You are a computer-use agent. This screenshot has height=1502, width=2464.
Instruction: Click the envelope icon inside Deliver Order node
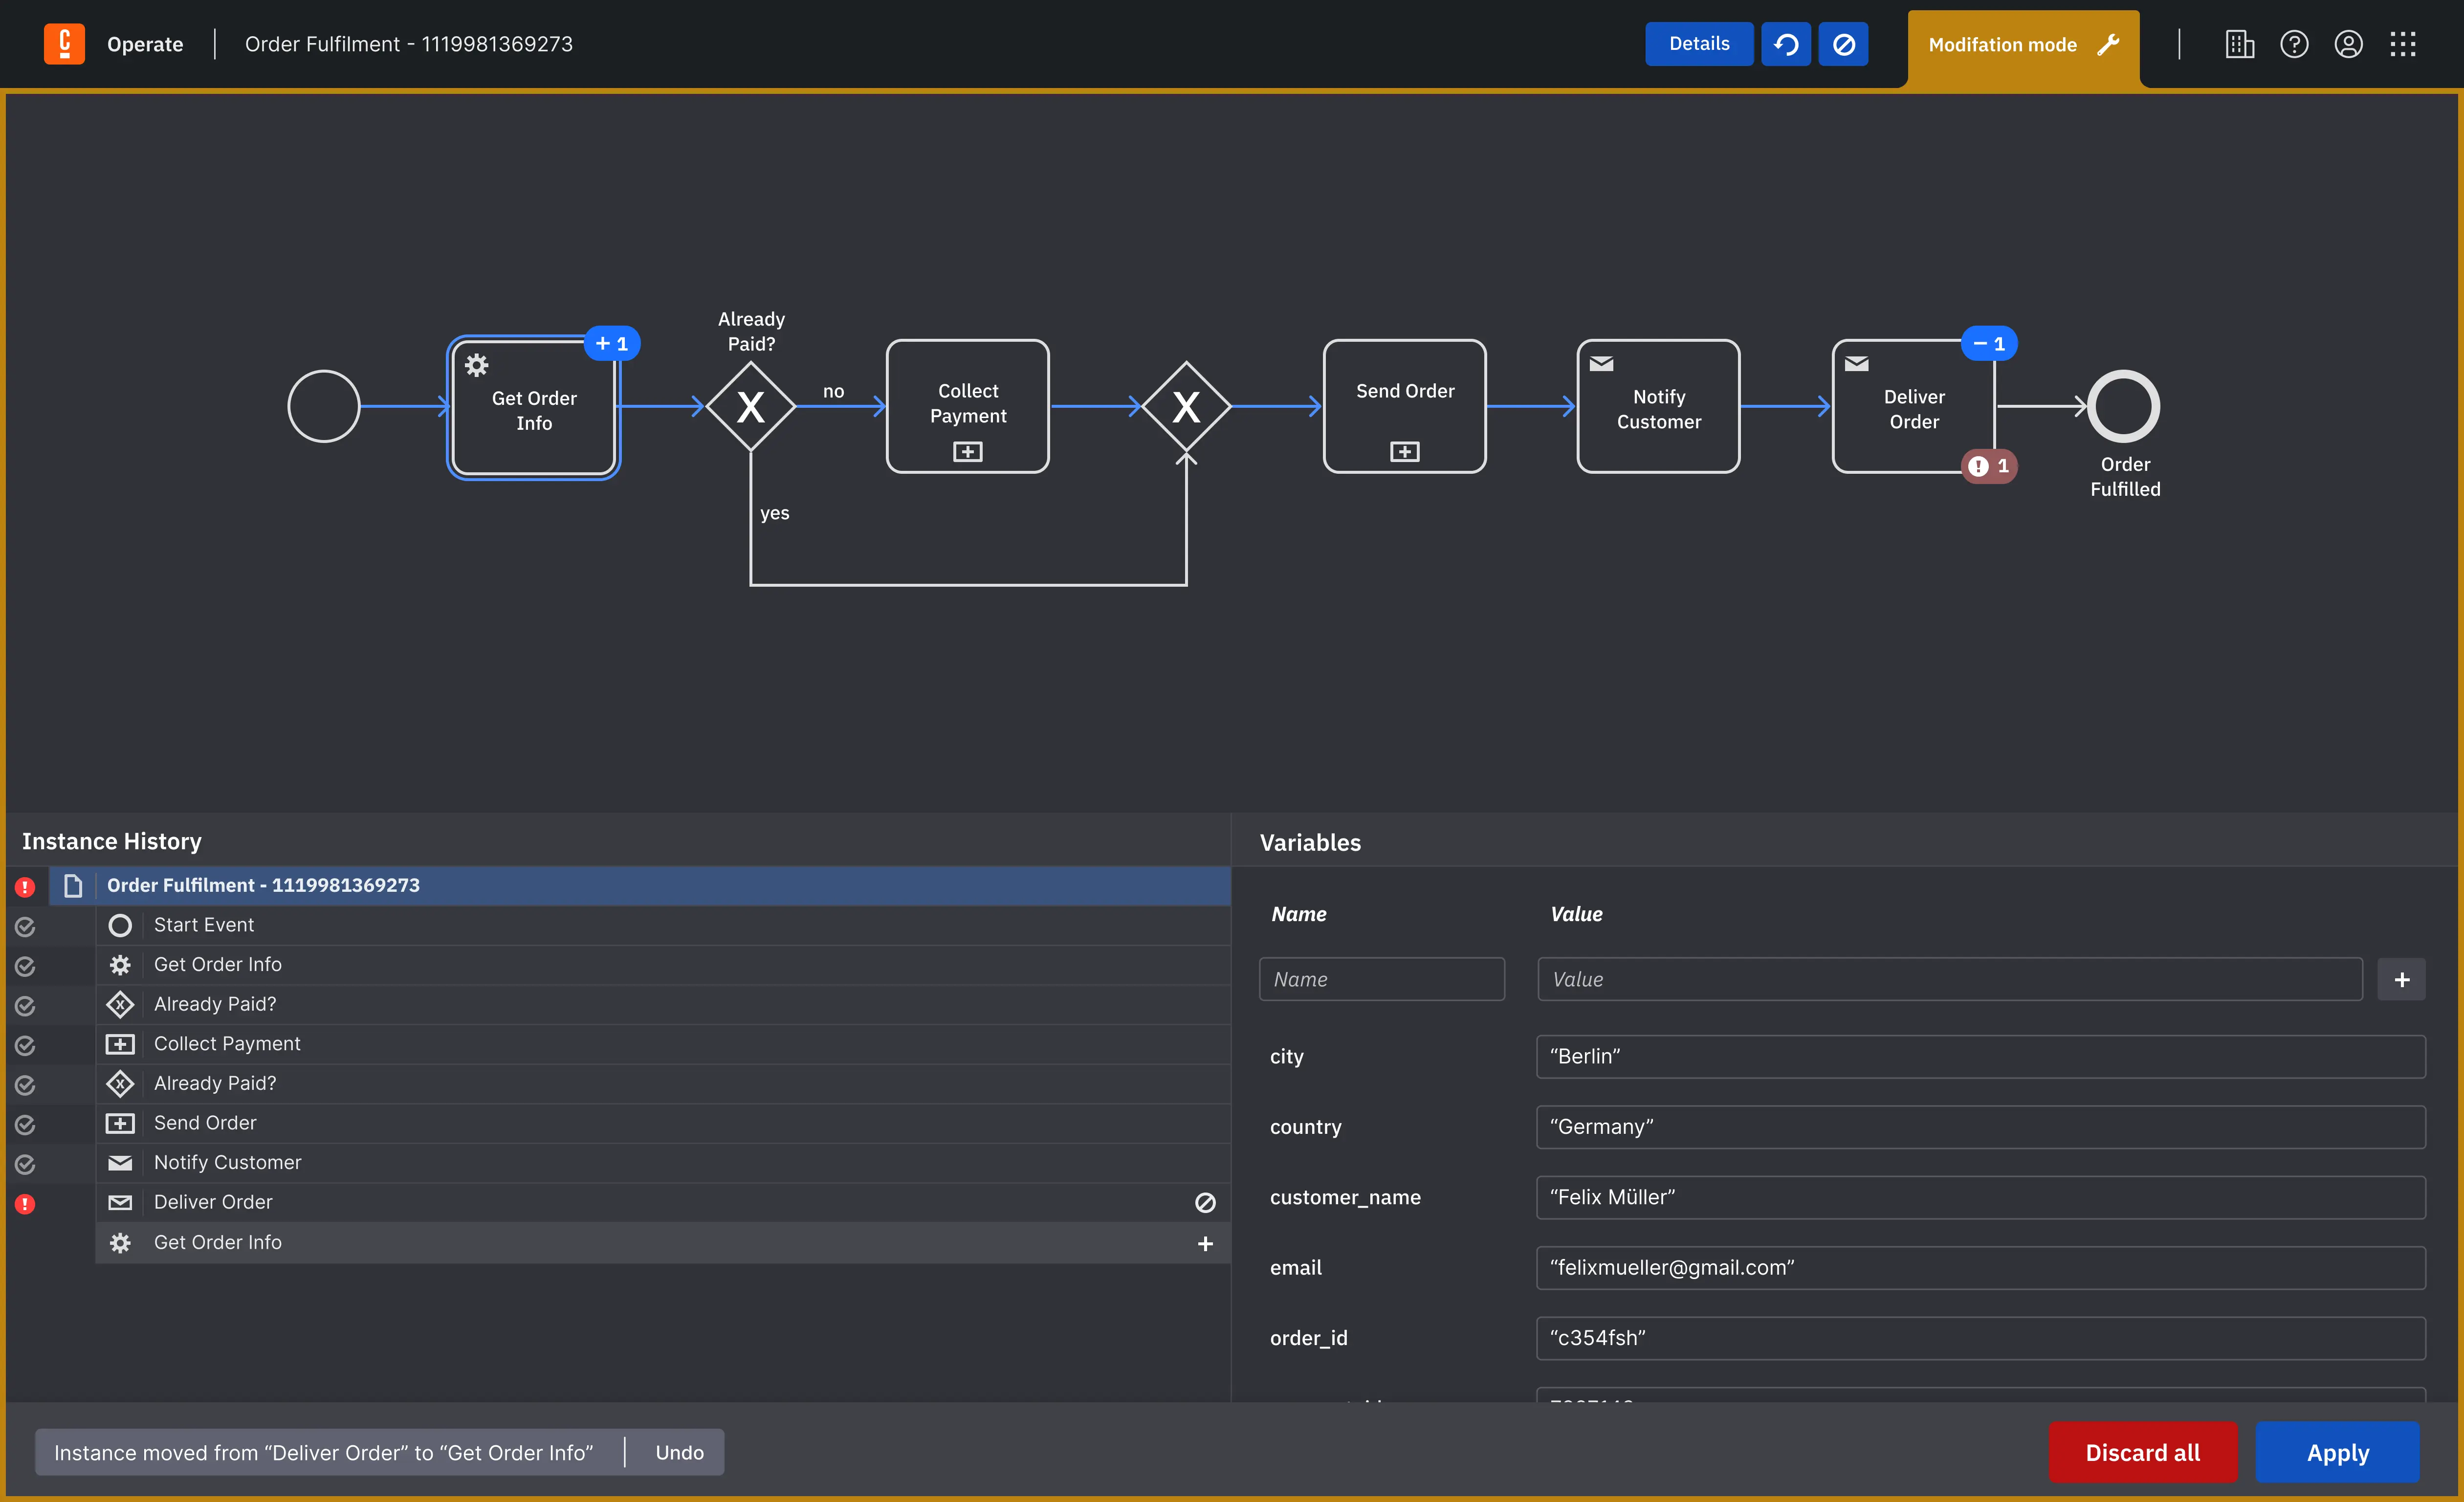coord(1856,363)
